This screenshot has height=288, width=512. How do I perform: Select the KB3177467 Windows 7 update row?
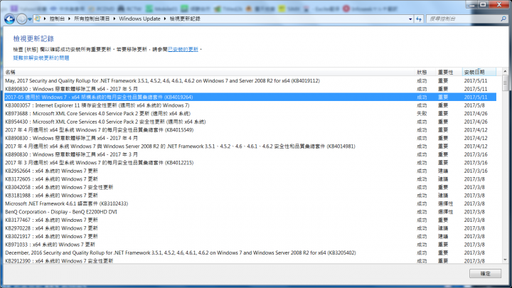click(250, 220)
